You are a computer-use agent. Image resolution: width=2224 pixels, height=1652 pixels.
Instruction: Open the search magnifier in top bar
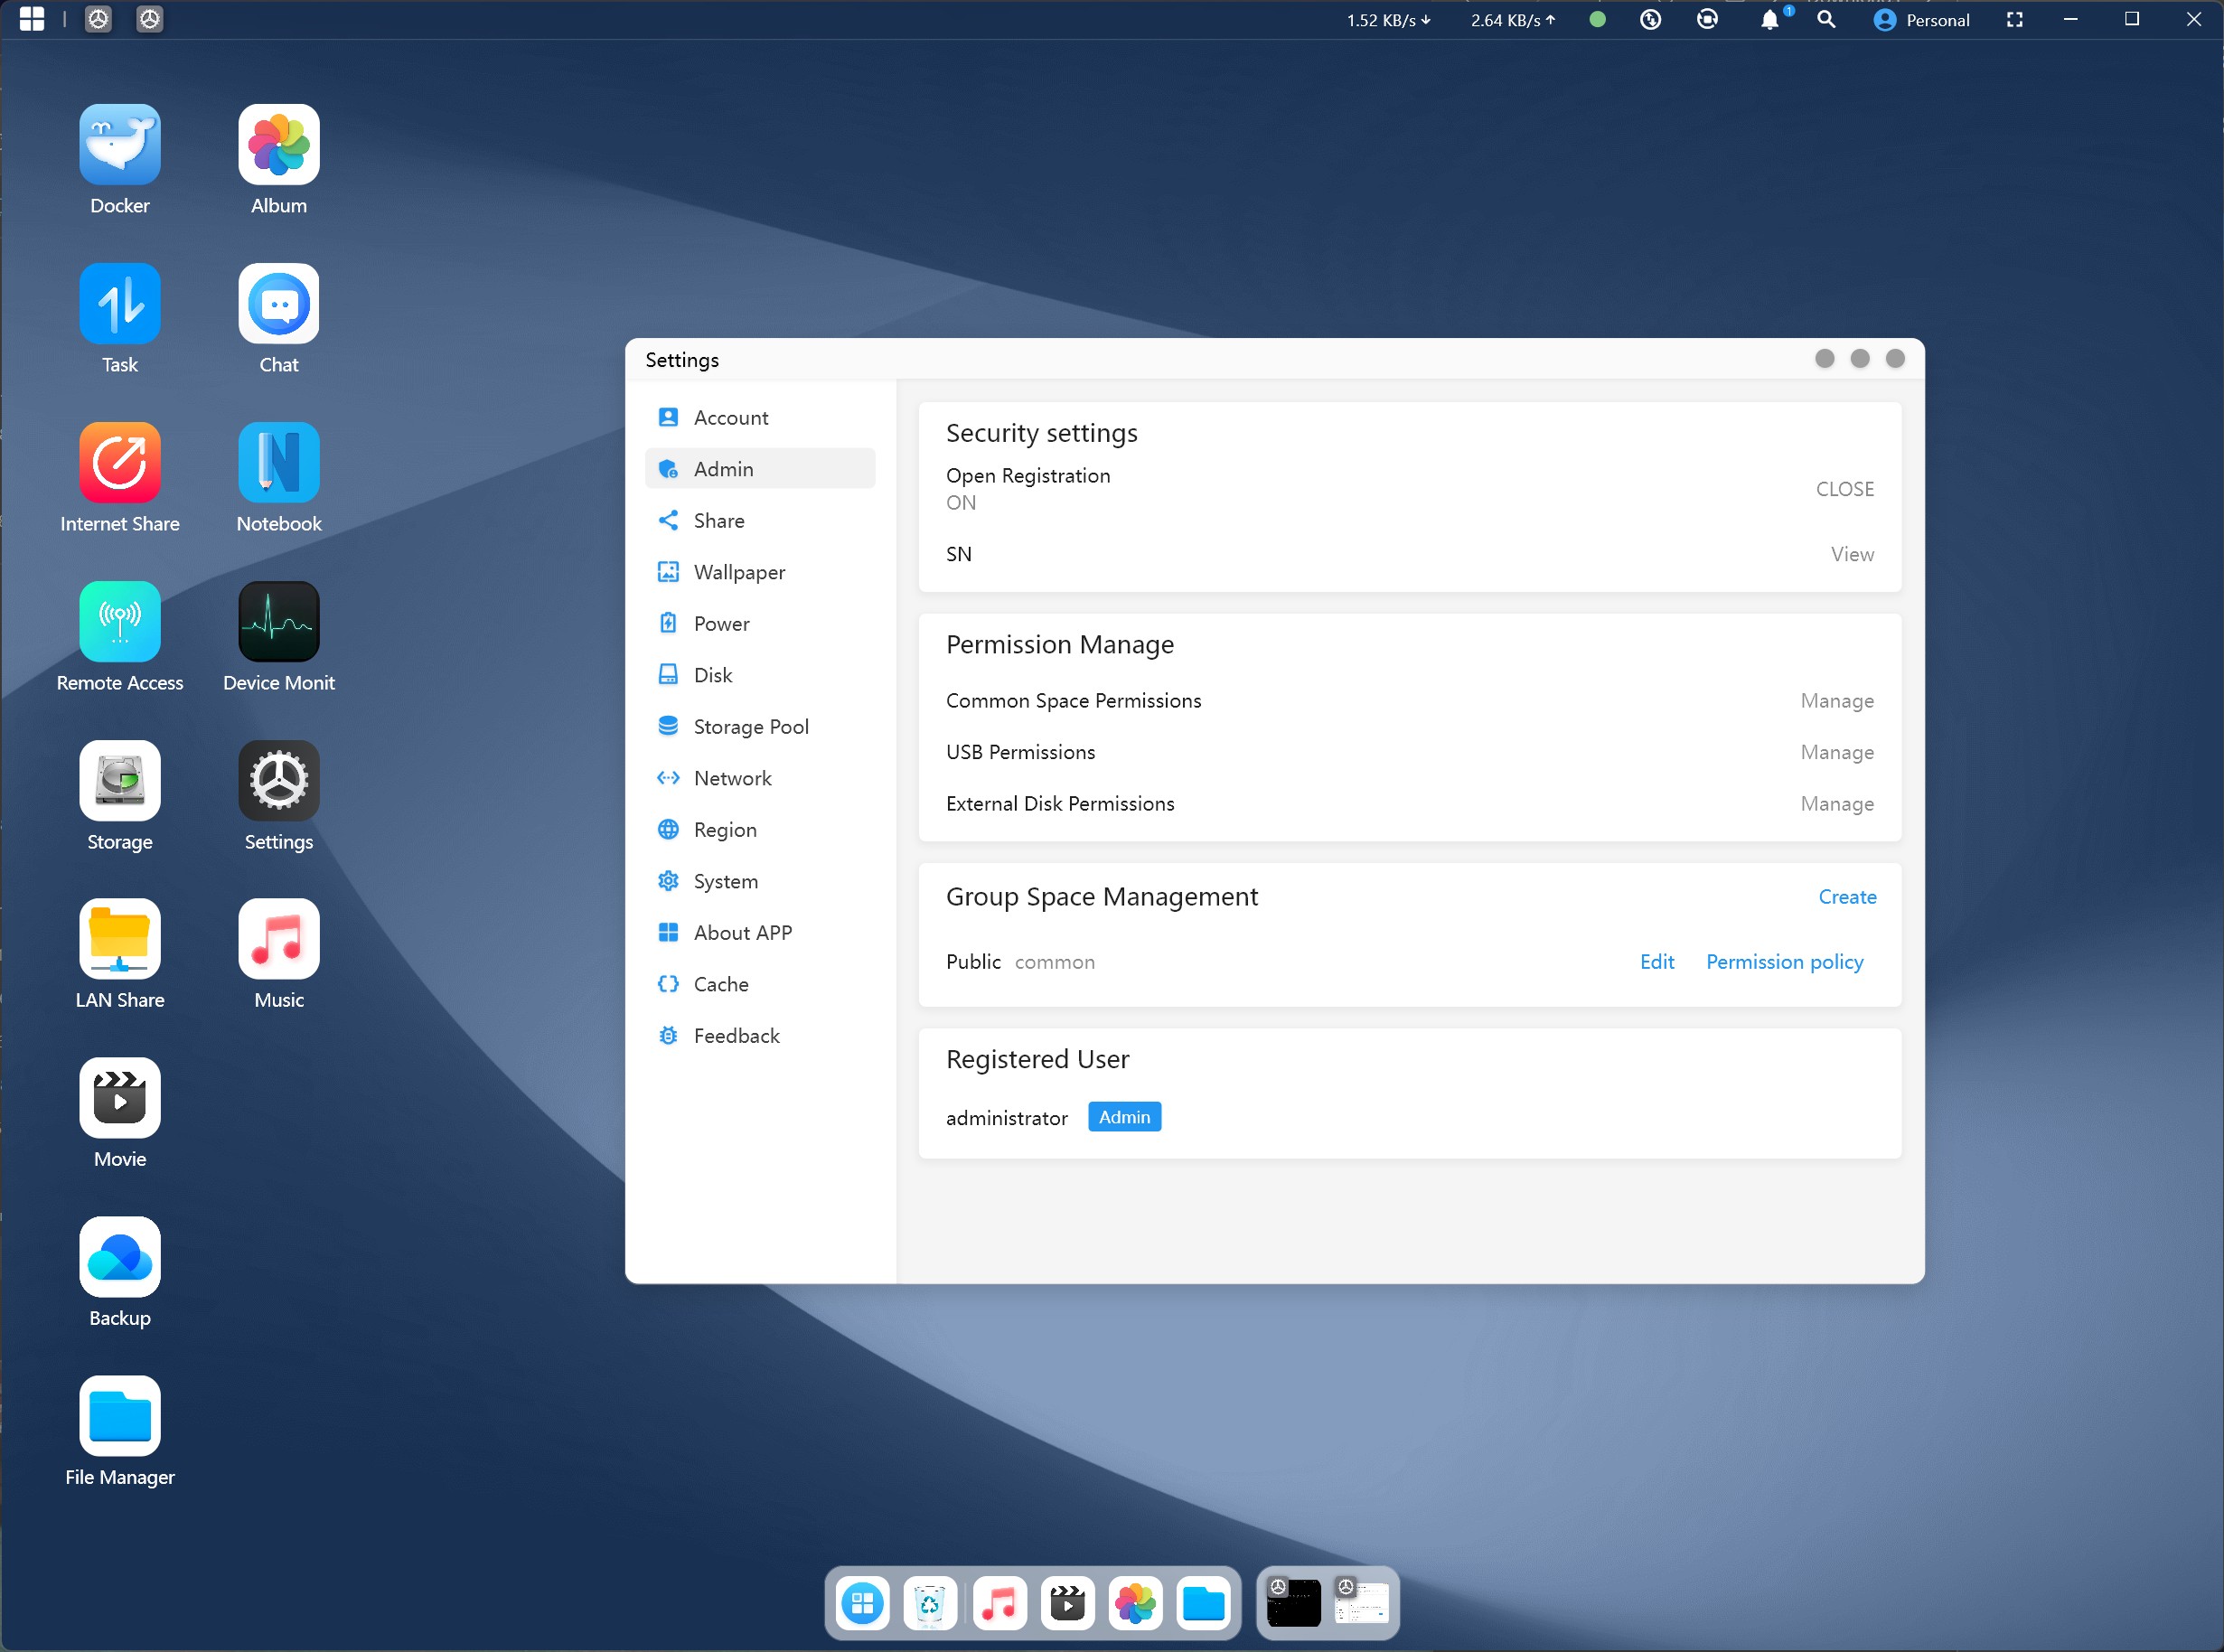(1826, 20)
